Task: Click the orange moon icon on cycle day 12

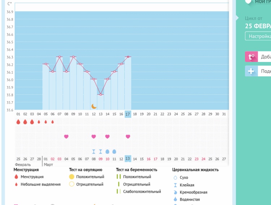Action: pyautogui.click(x=94, y=106)
